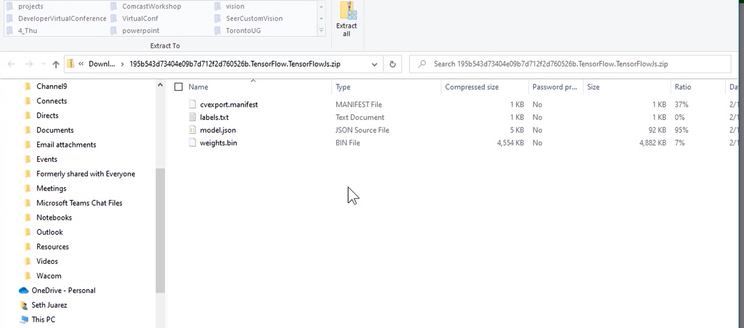Click the labels.txt file icon
Viewport: 744px width, 328px height.
(x=192, y=117)
